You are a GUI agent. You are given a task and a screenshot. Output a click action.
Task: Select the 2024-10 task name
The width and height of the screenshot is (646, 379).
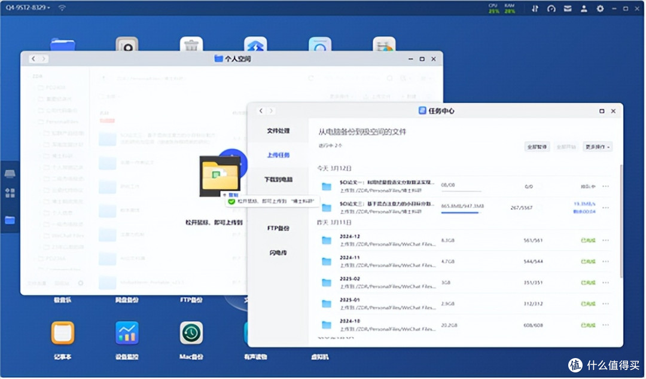(x=350, y=322)
